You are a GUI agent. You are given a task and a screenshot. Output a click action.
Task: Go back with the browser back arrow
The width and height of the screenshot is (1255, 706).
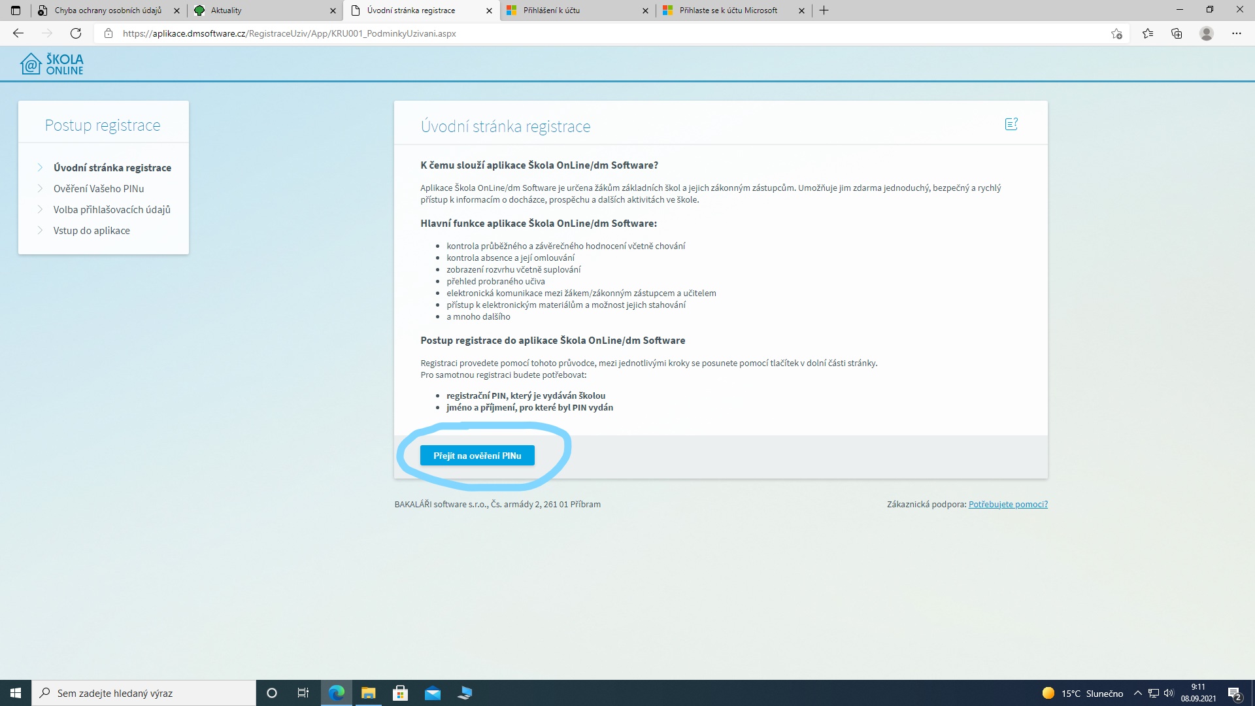[x=18, y=33]
